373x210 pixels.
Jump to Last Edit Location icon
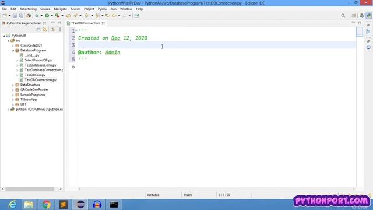[107, 16]
